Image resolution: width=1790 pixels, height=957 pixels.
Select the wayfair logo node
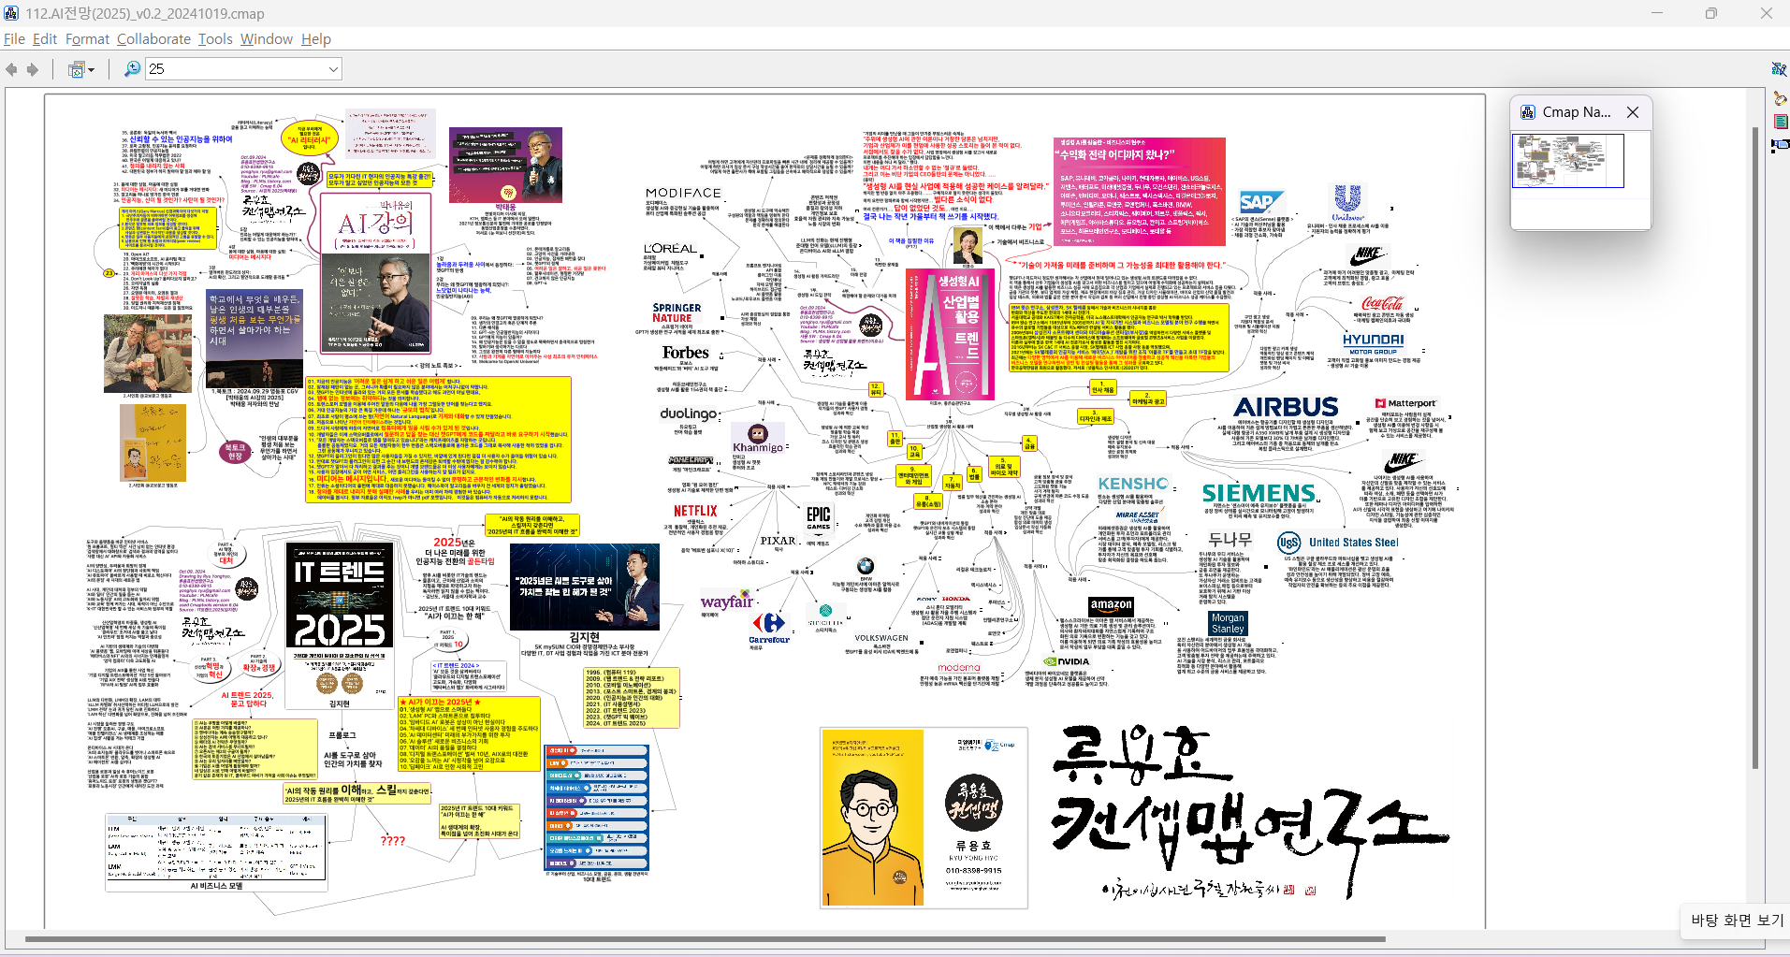726,601
